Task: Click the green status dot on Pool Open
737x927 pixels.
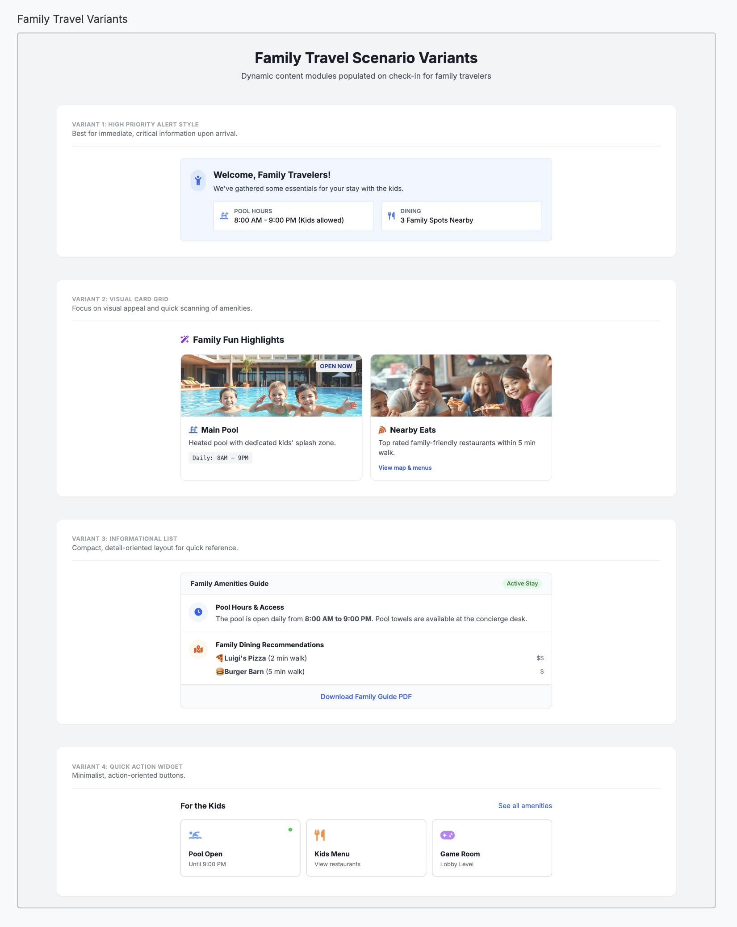Action: coord(290,830)
